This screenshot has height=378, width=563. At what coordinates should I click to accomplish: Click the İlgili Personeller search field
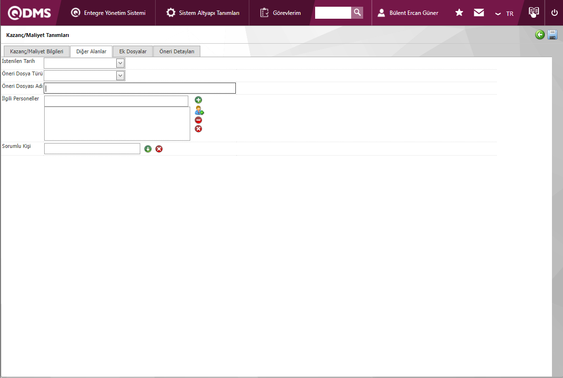point(116,101)
